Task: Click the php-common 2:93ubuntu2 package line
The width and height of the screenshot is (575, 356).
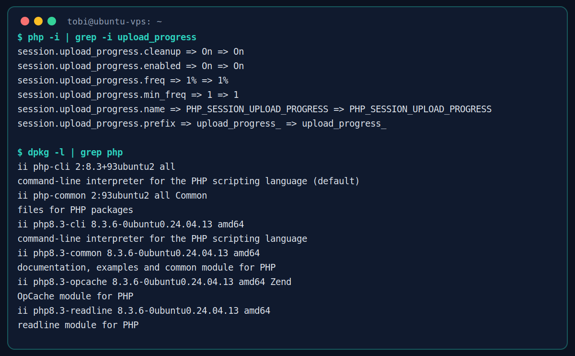Action: [112, 196]
